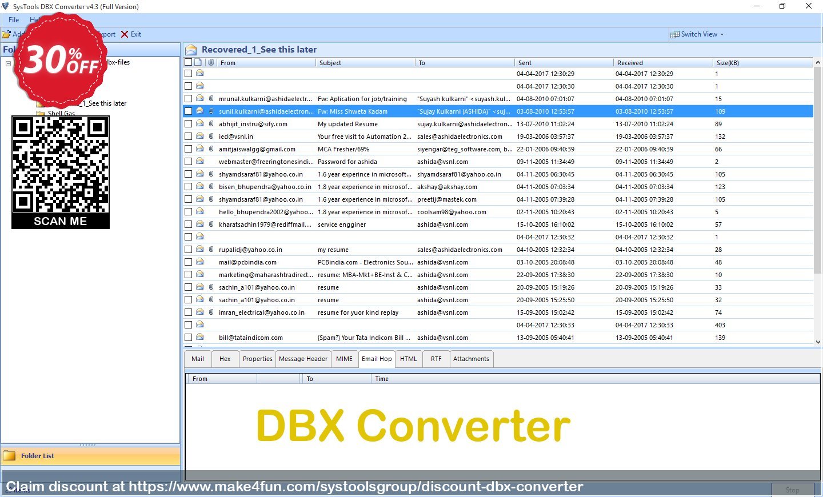Open the Folder List pane button
Screen dimensions: 823x497
(90, 456)
